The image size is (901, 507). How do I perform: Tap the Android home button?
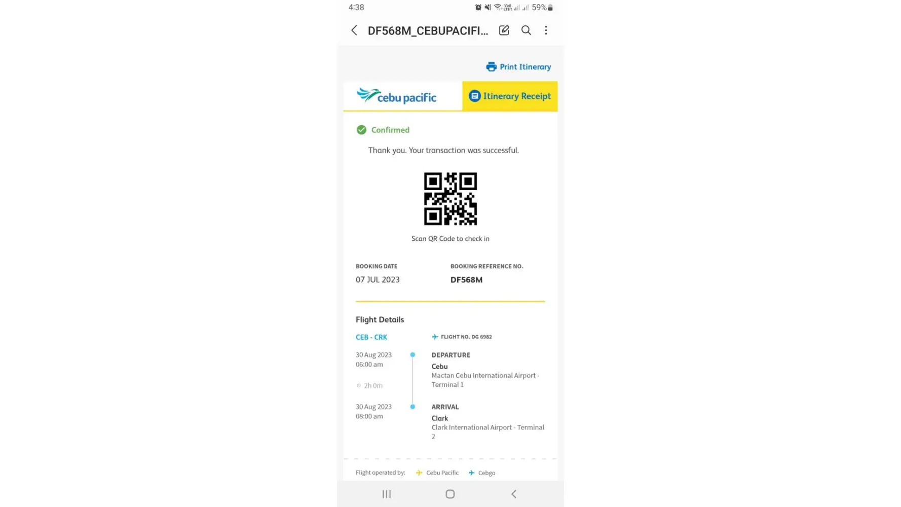pyautogui.click(x=450, y=494)
